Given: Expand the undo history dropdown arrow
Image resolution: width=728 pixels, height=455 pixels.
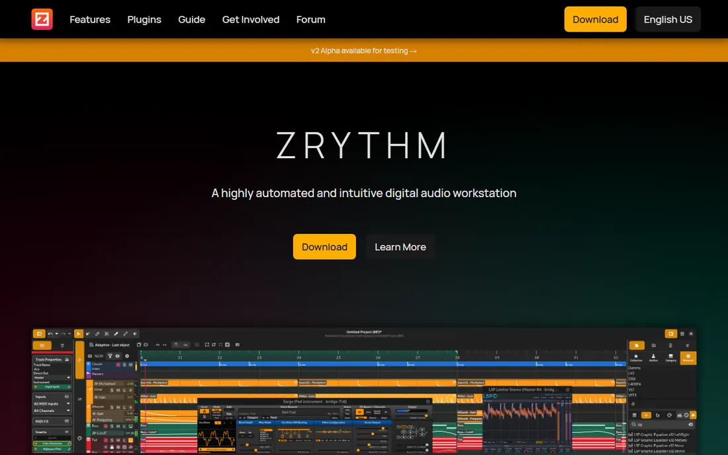Looking at the screenshot, I should (x=57, y=334).
